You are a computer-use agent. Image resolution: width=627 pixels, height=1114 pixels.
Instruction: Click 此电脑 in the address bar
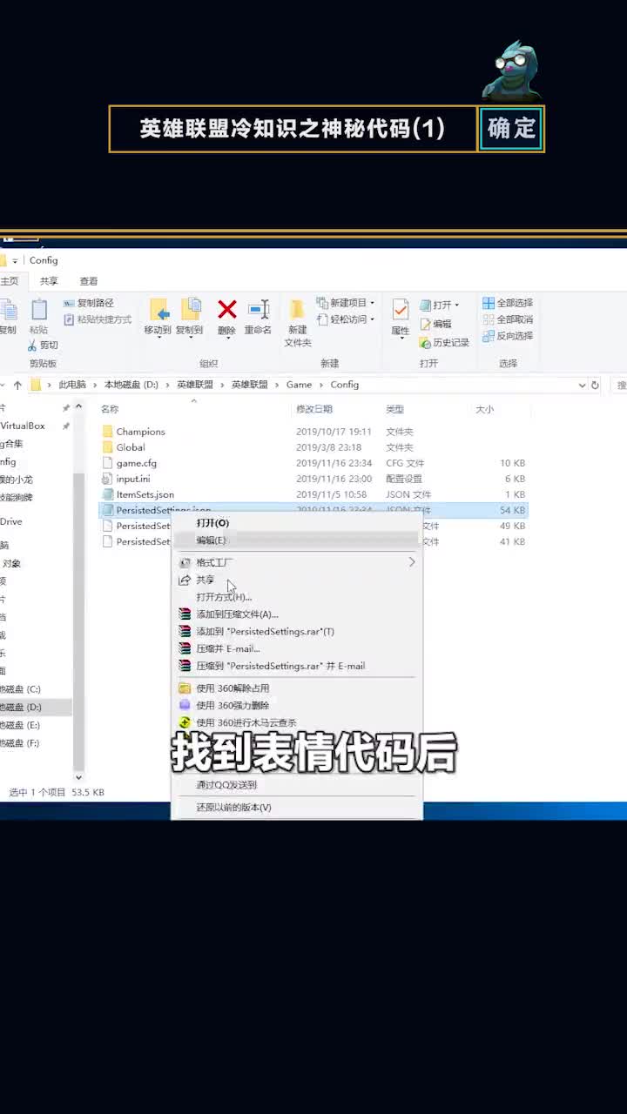click(x=72, y=385)
